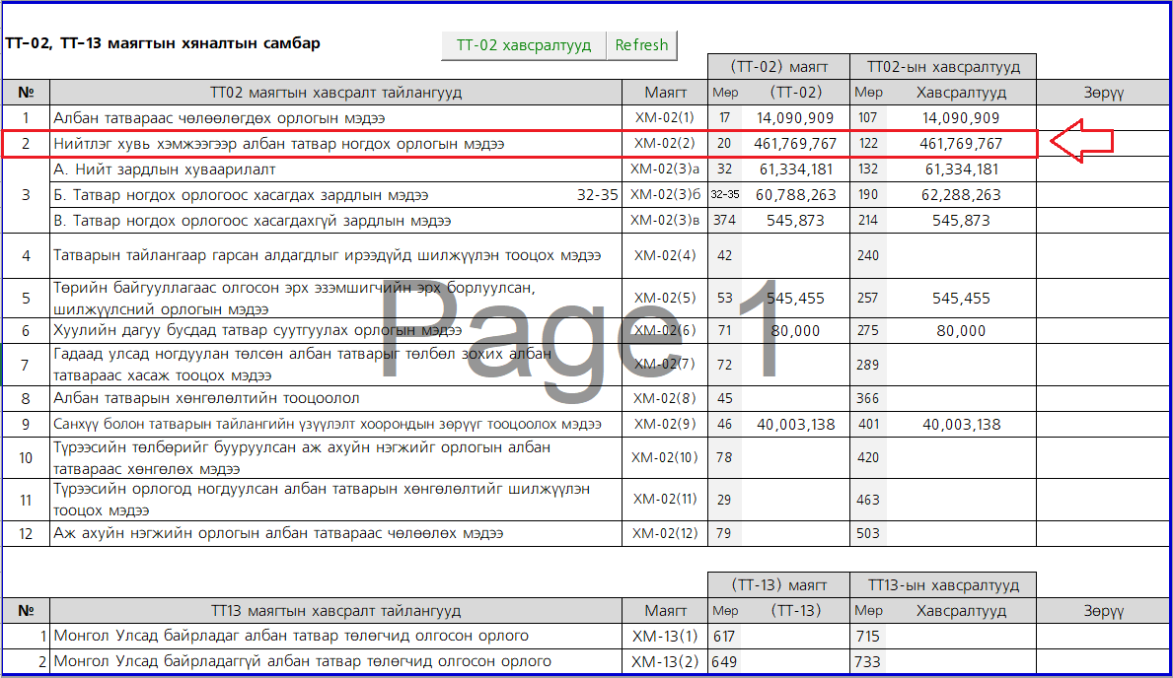Select the red arrow shape pointing at row 2
The width and height of the screenshot is (1173, 678).
(1081, 143)
